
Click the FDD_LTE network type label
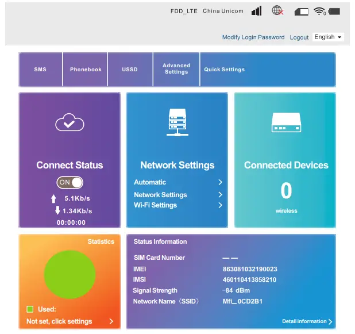pyautogui.click(x=184, y=11)
